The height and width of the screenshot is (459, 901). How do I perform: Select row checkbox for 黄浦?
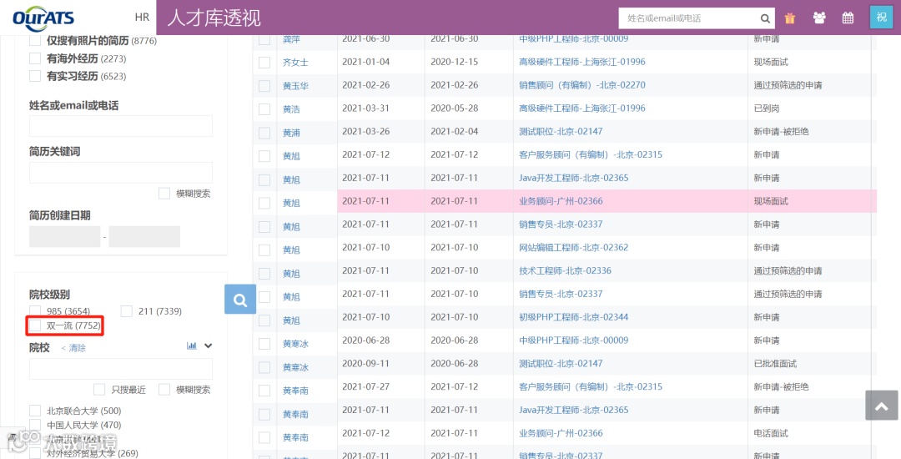tap(264, 132)
